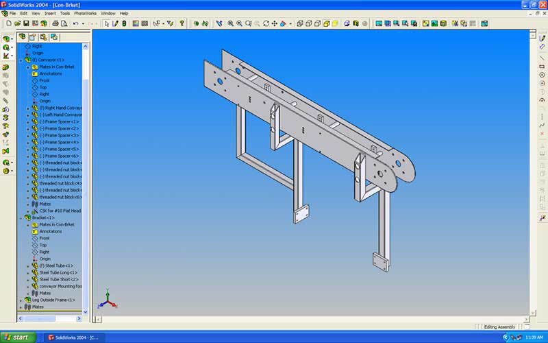Click the Insert Component icon
548x343 pixels.
point(5,67)
